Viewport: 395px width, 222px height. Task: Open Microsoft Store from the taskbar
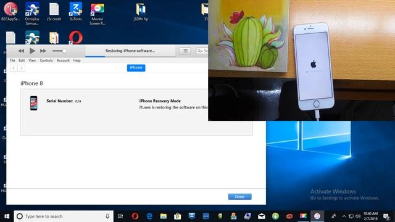click(178, 216)
